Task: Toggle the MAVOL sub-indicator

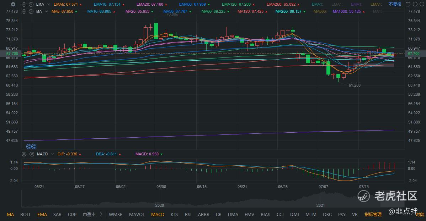Action: pyautogui.click(x=137, y=215)
